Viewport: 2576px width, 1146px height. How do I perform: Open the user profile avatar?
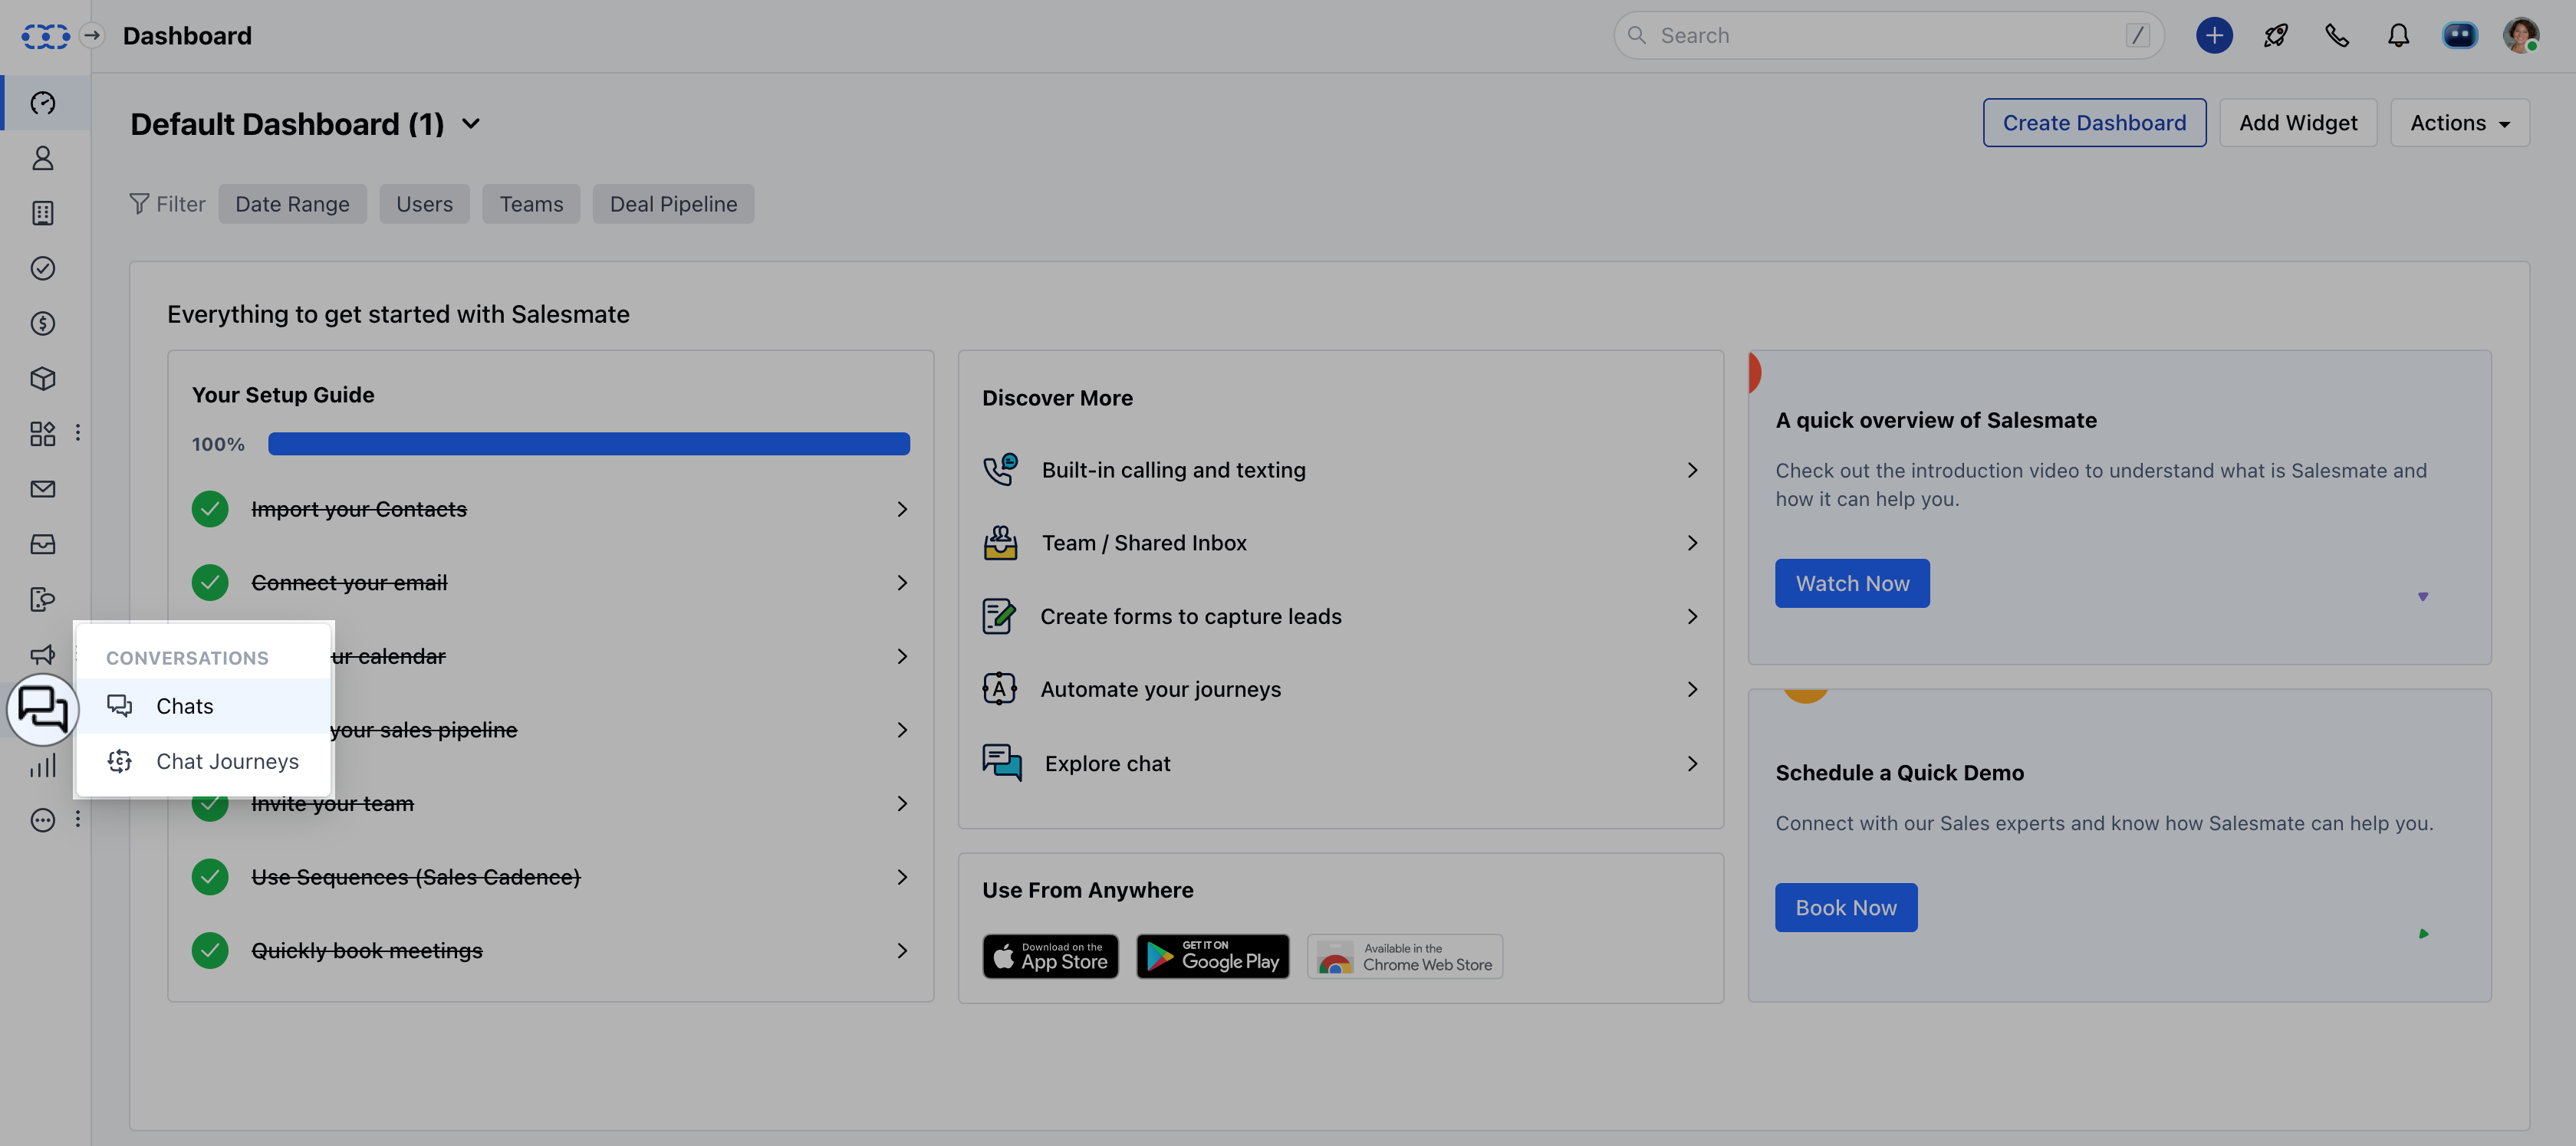[x=2521, y=35]
